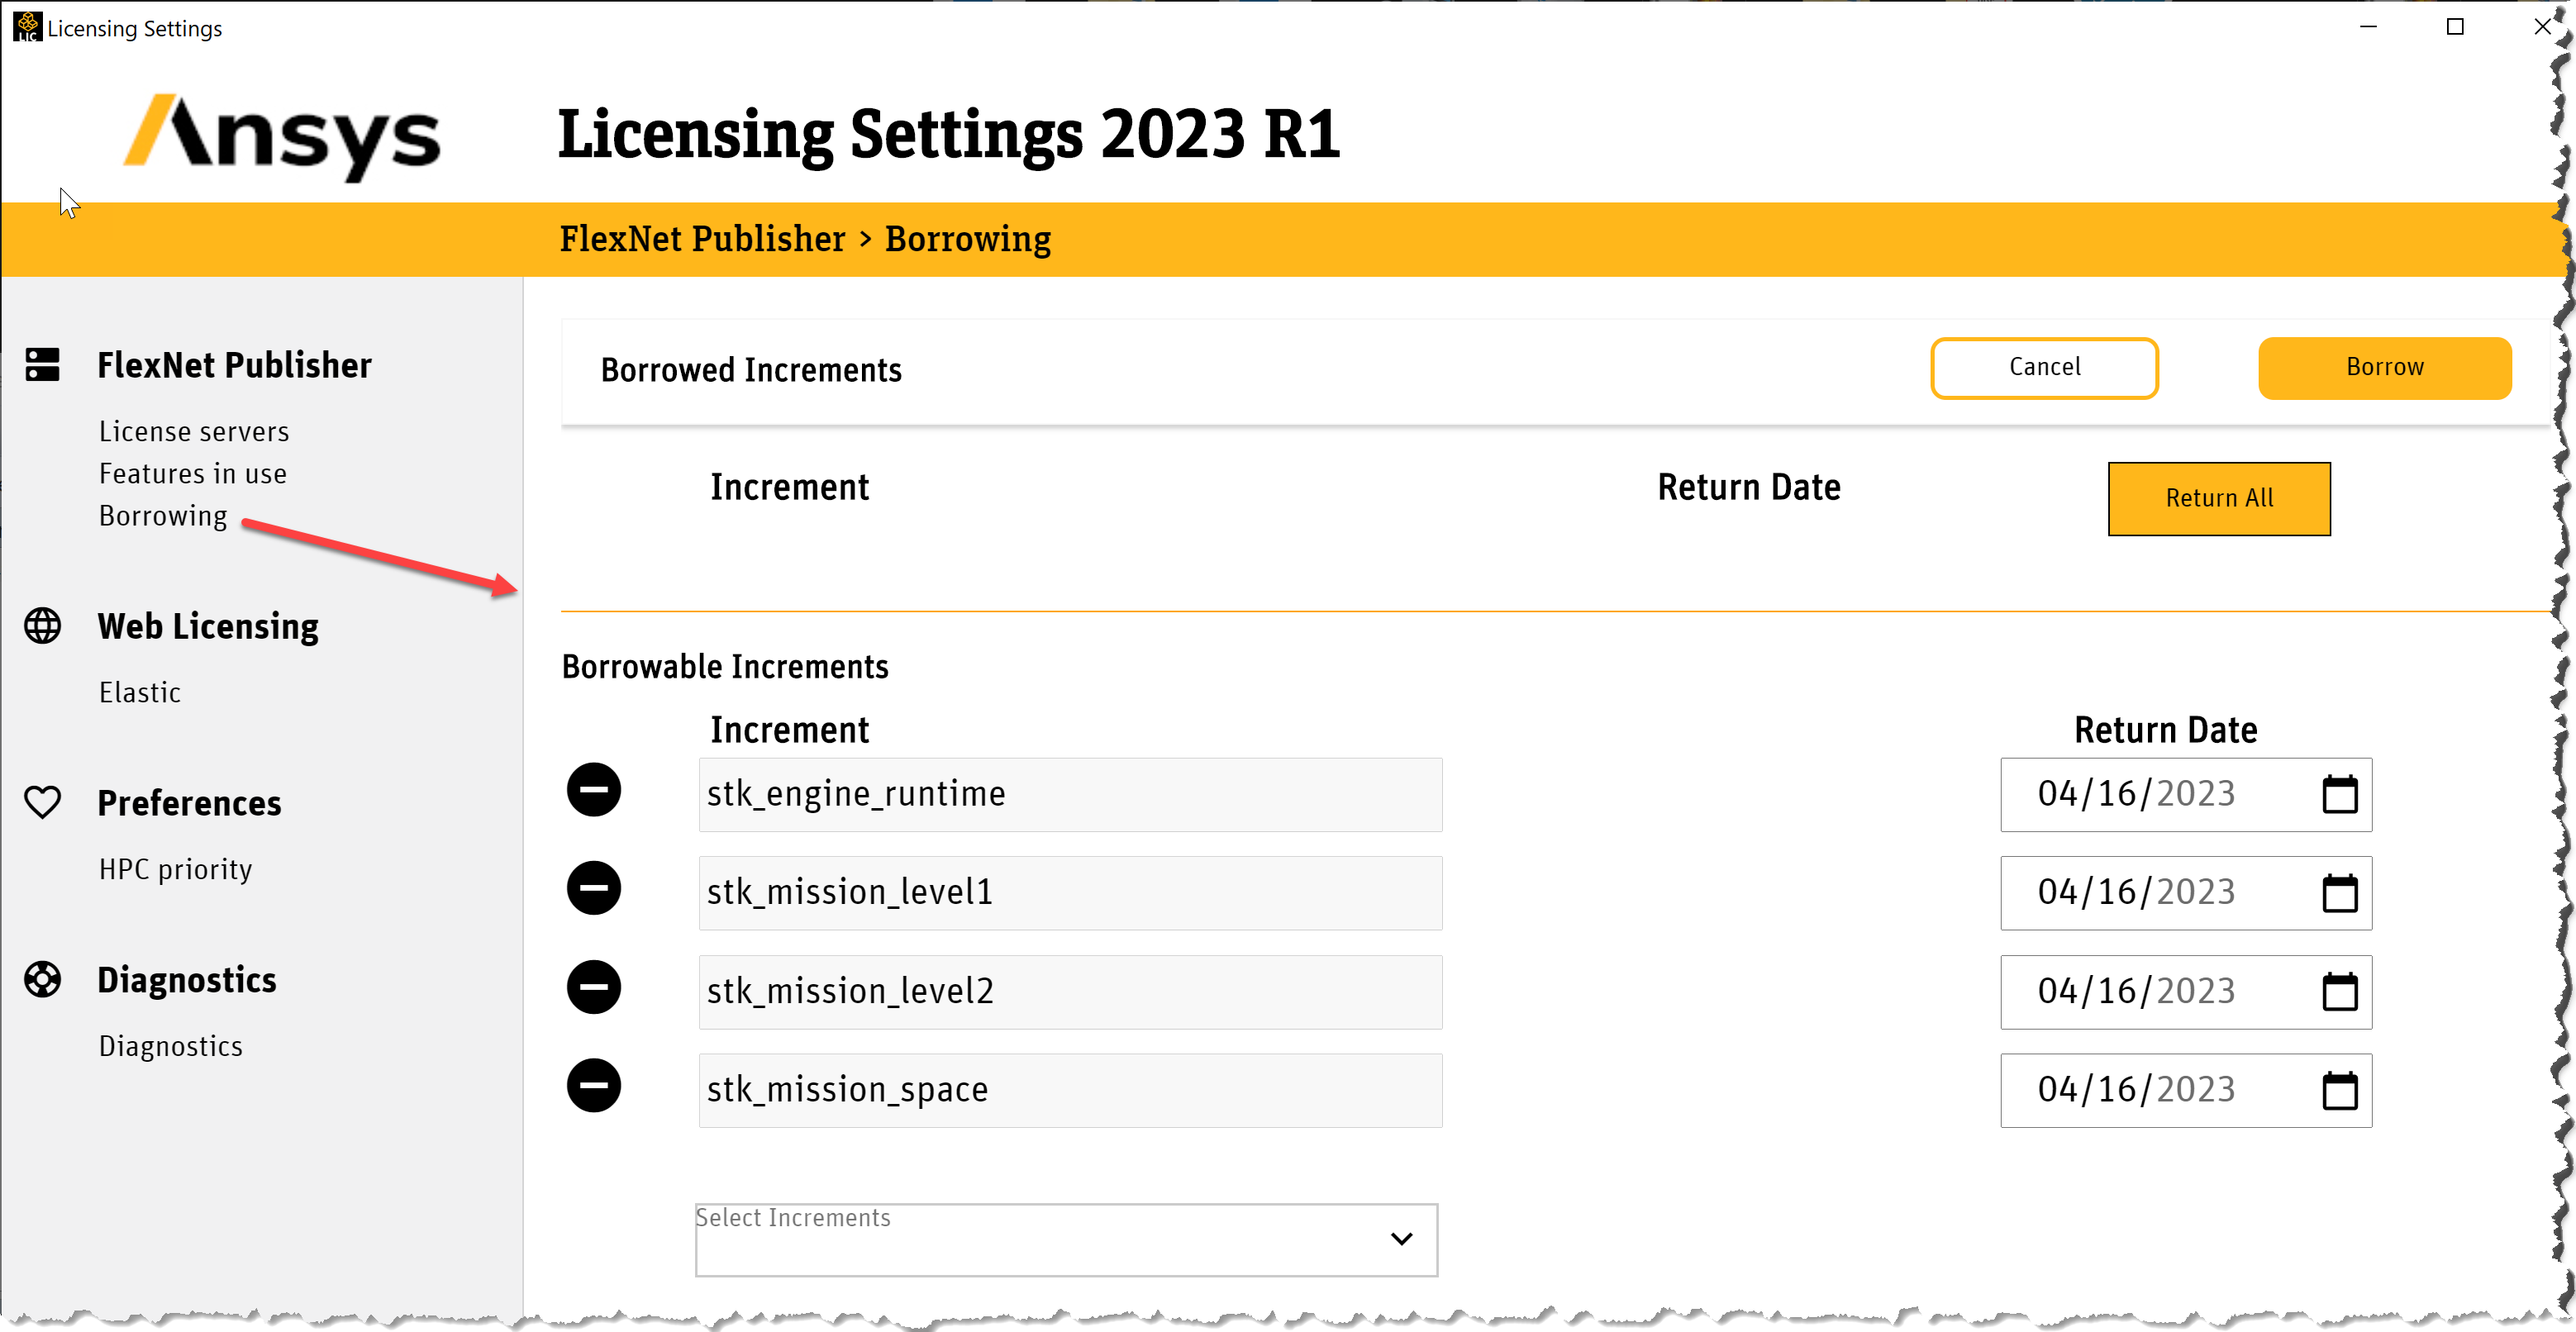Click the stk_mission_level1 increment field
Viewport: 2576px width, 1332px height.
(1070, 893)
